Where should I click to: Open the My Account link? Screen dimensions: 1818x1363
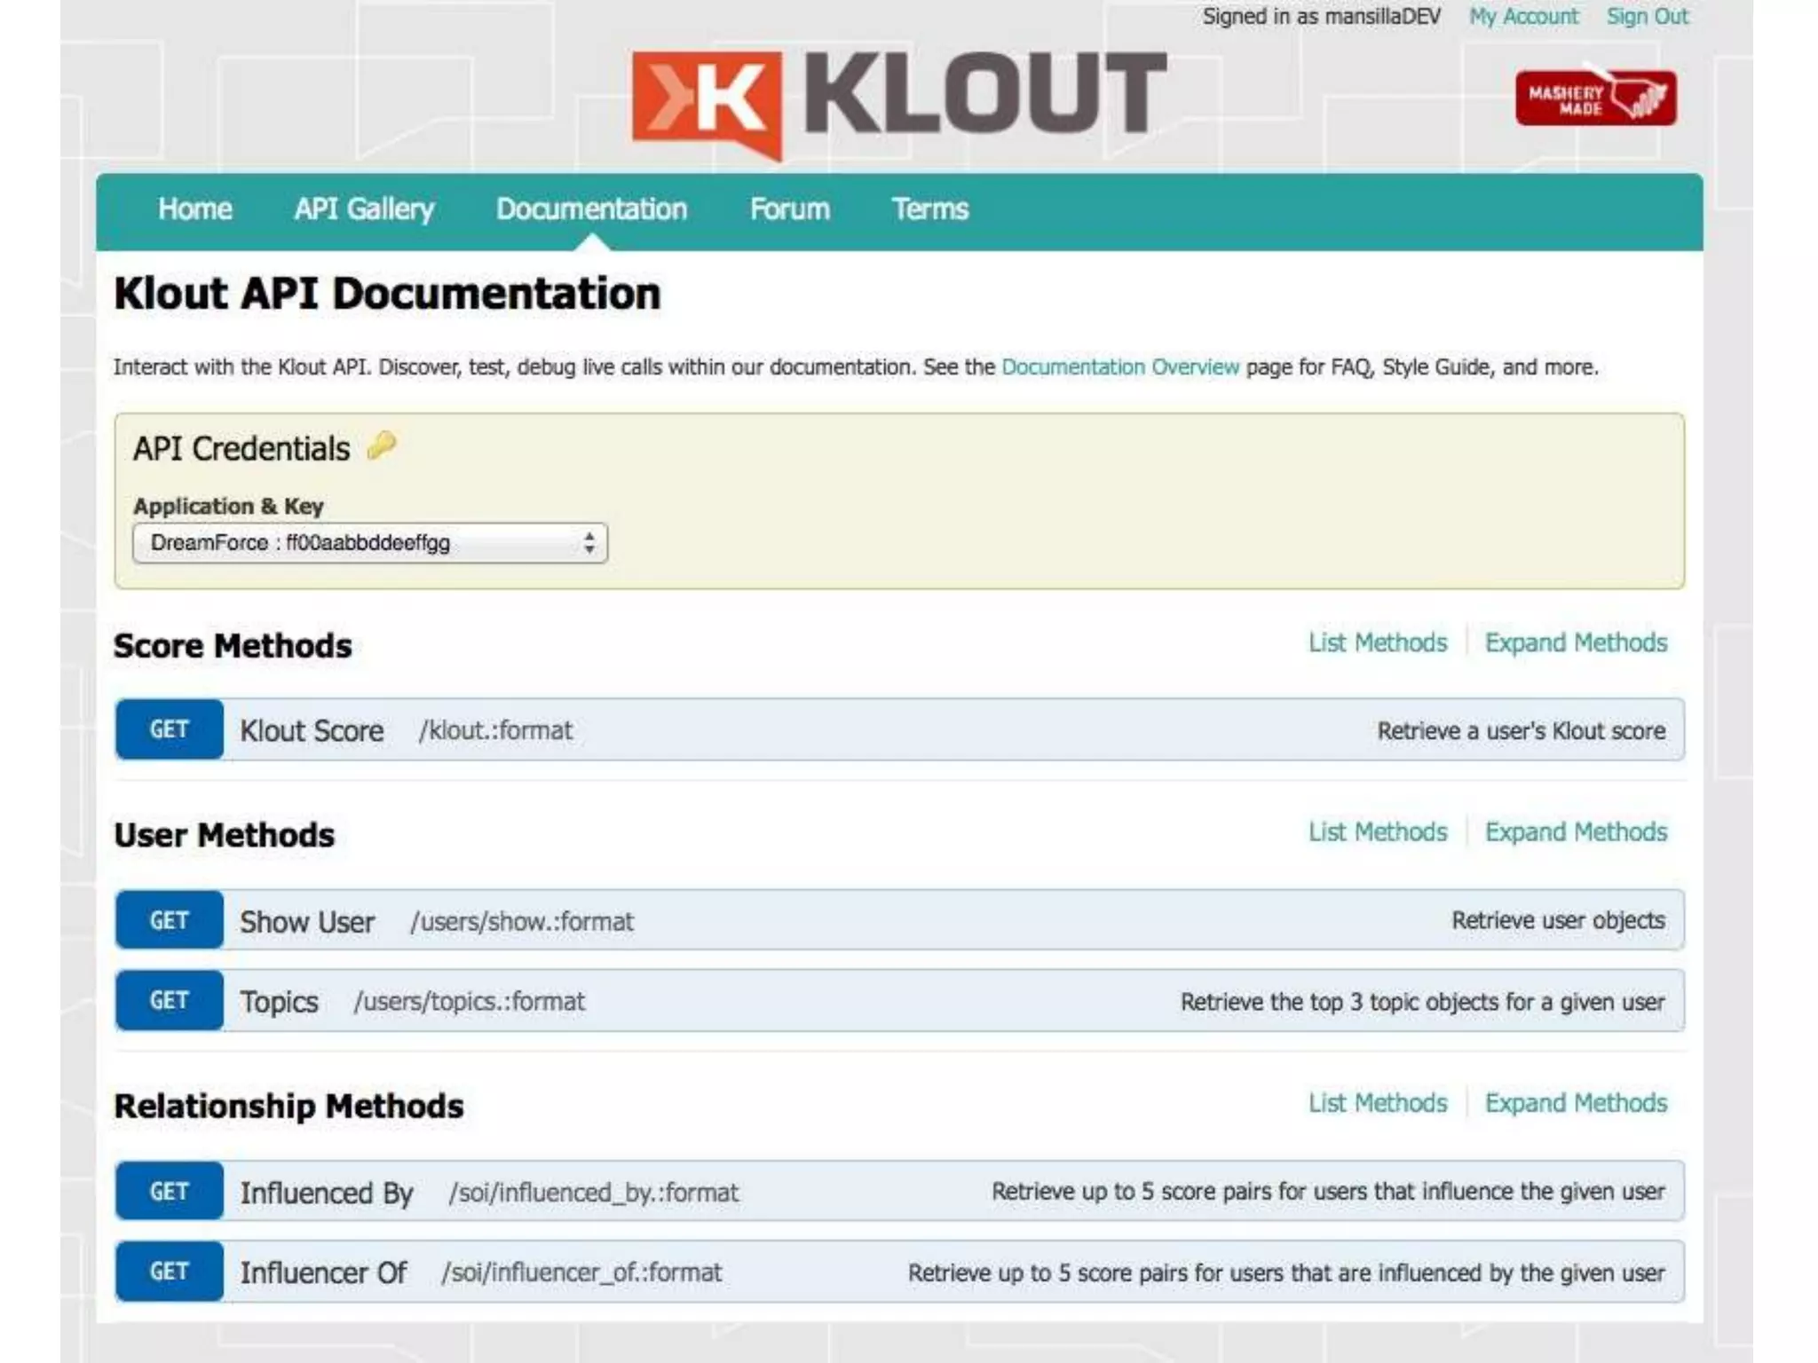click(1523, 17)
